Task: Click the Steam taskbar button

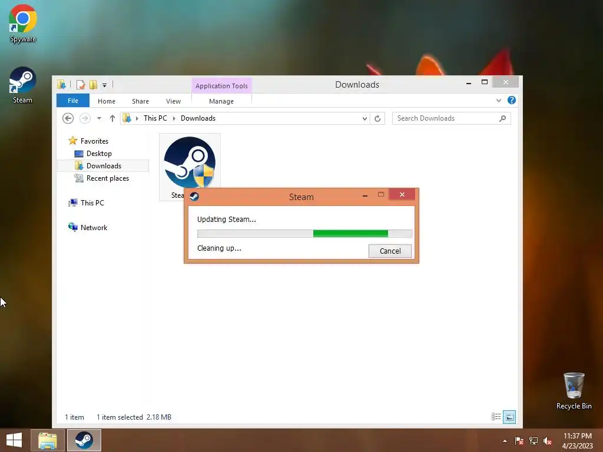Action: click(84, 440)
